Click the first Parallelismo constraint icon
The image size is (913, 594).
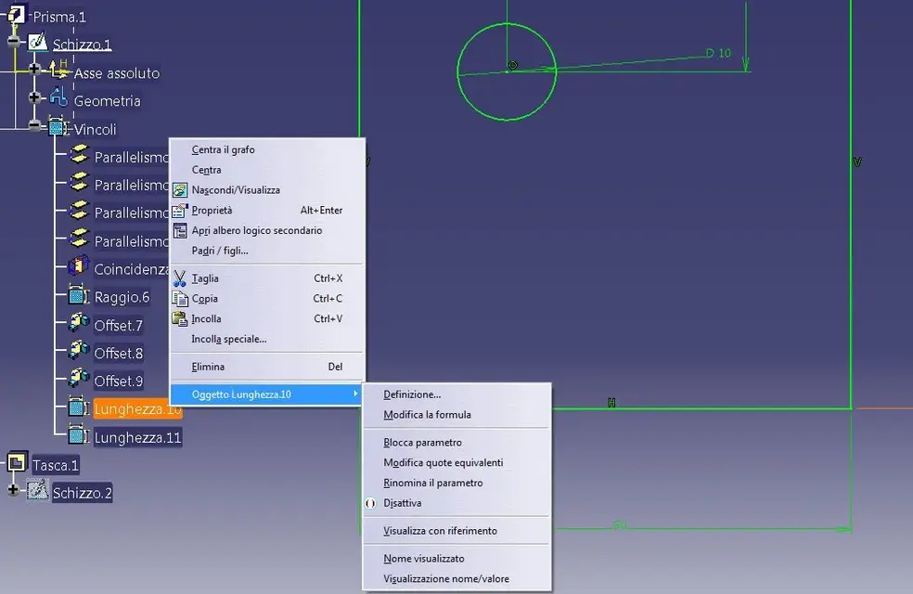point(79,154)
